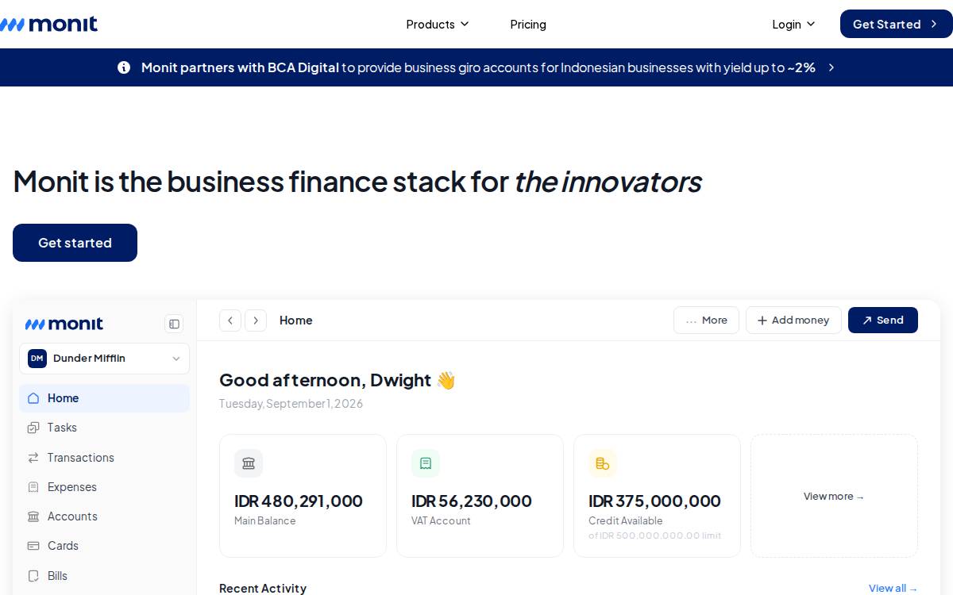Click the Get Started header button
Viewport: 953px width, 595px height.
pos(896,24)
